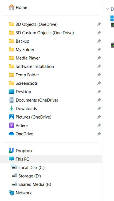Open the Screenshots label

[27, 83]
